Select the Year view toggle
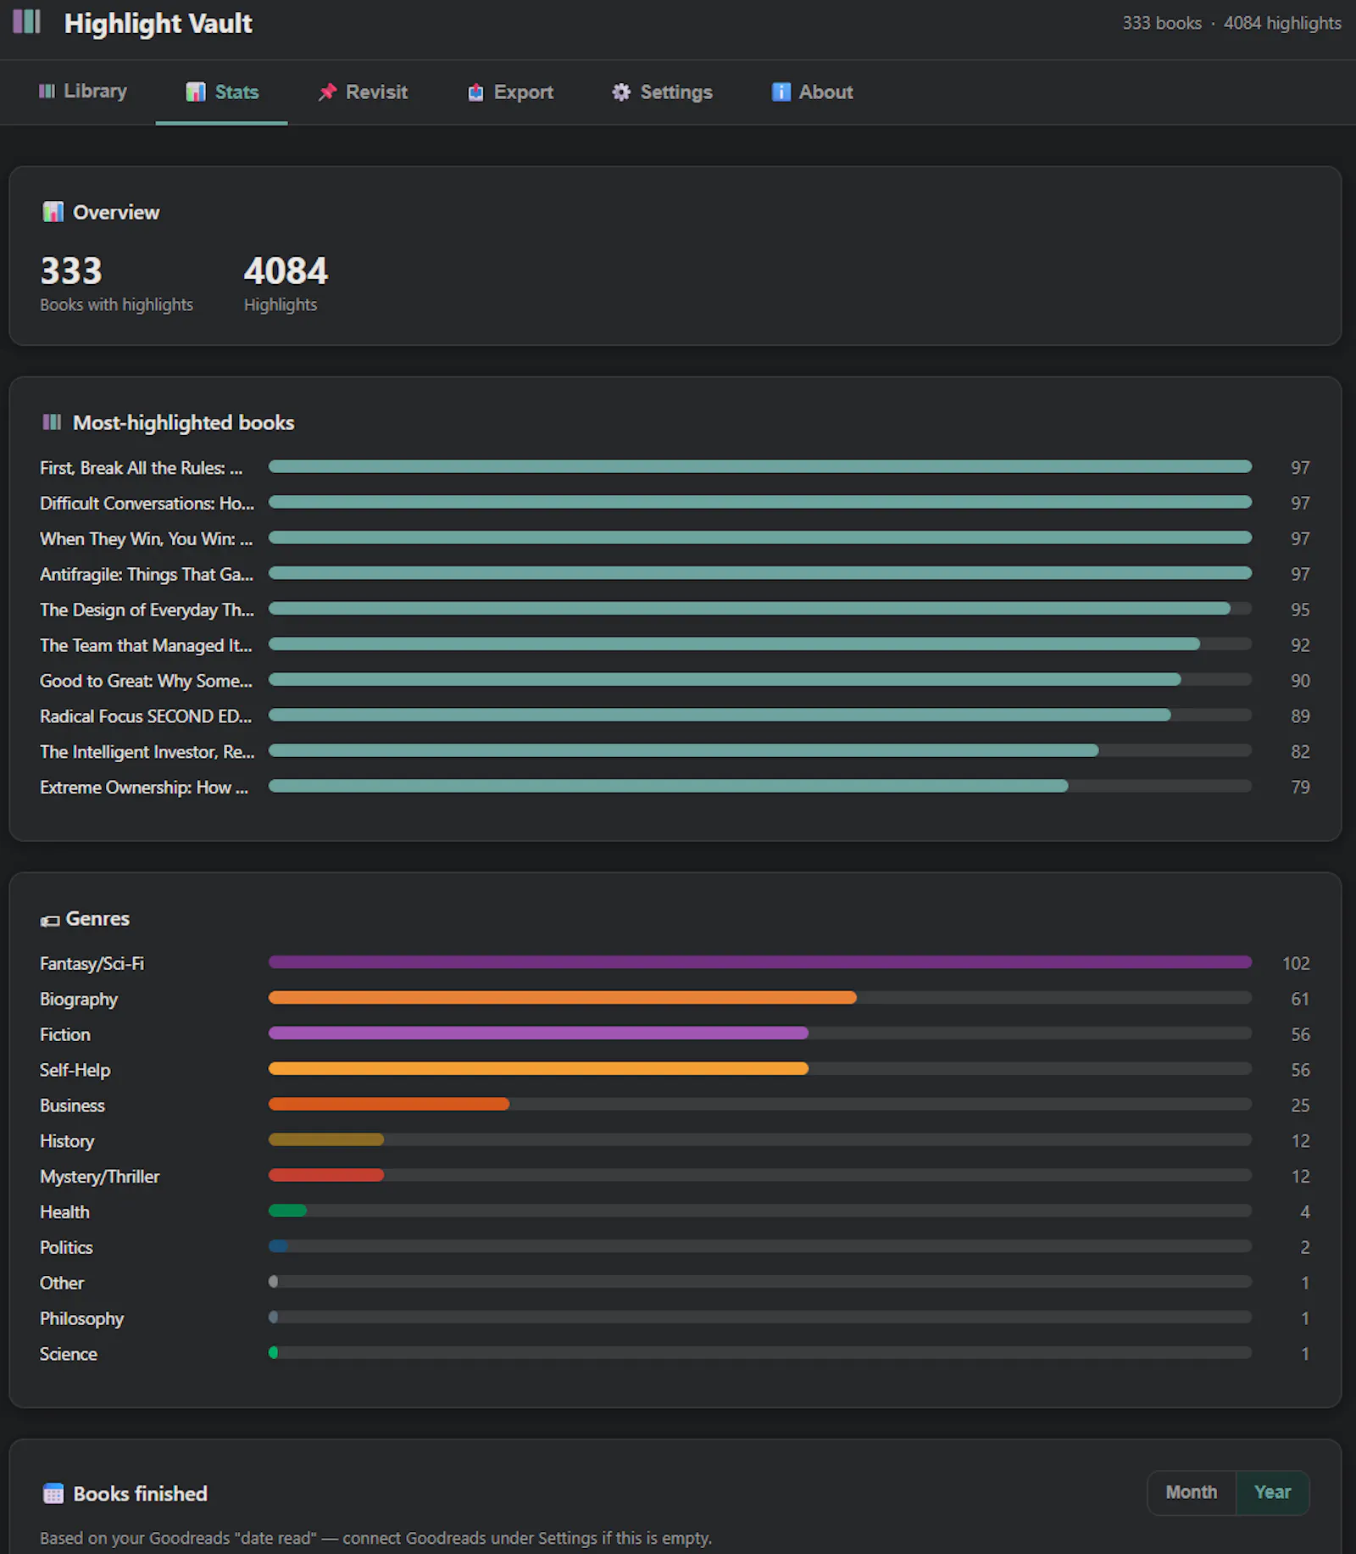This screenshot has height=1554, width=1356. pos(1272,1492)
